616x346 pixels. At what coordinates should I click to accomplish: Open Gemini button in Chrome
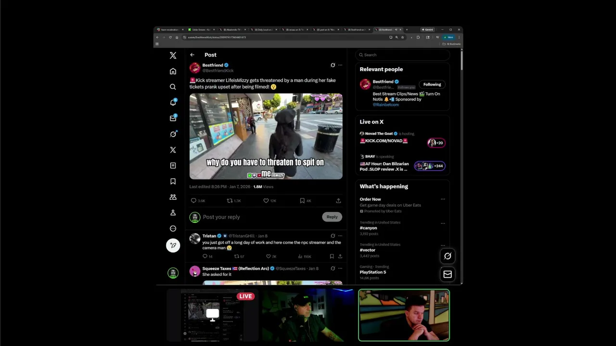click(427, 29)
